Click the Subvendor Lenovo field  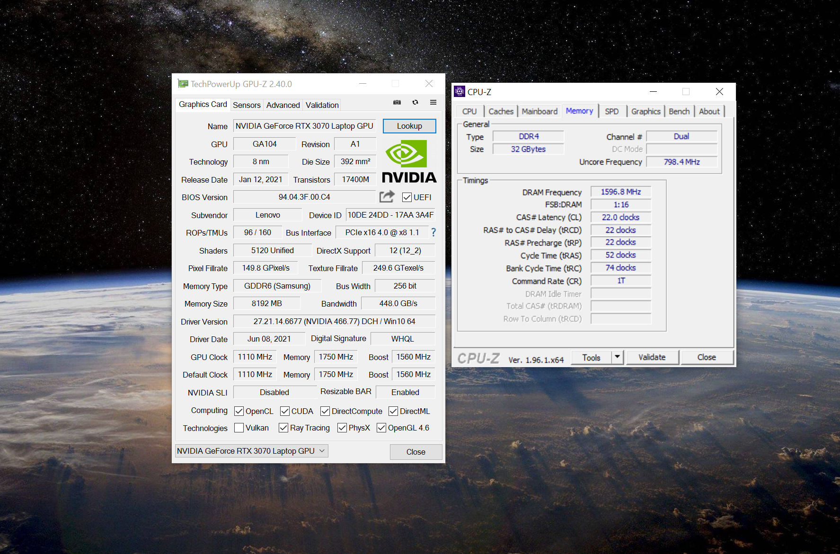[x=268, y=215]
